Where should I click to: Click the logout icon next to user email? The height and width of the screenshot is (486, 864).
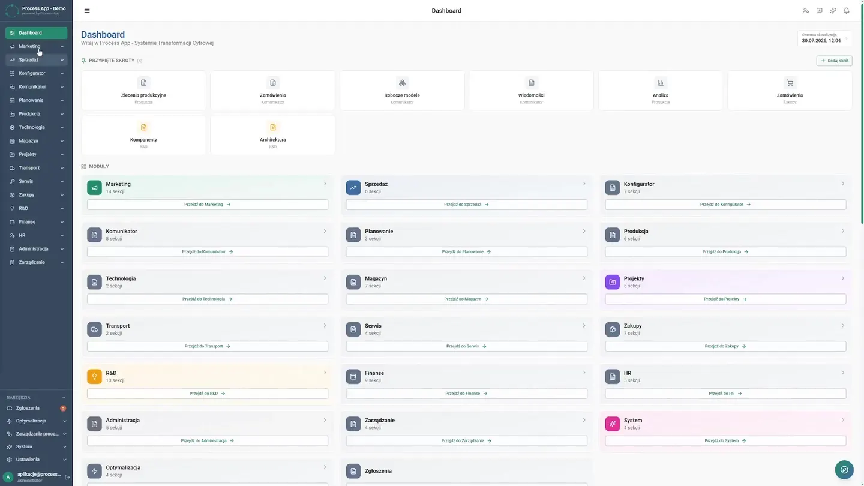click(x=67, y=477)
